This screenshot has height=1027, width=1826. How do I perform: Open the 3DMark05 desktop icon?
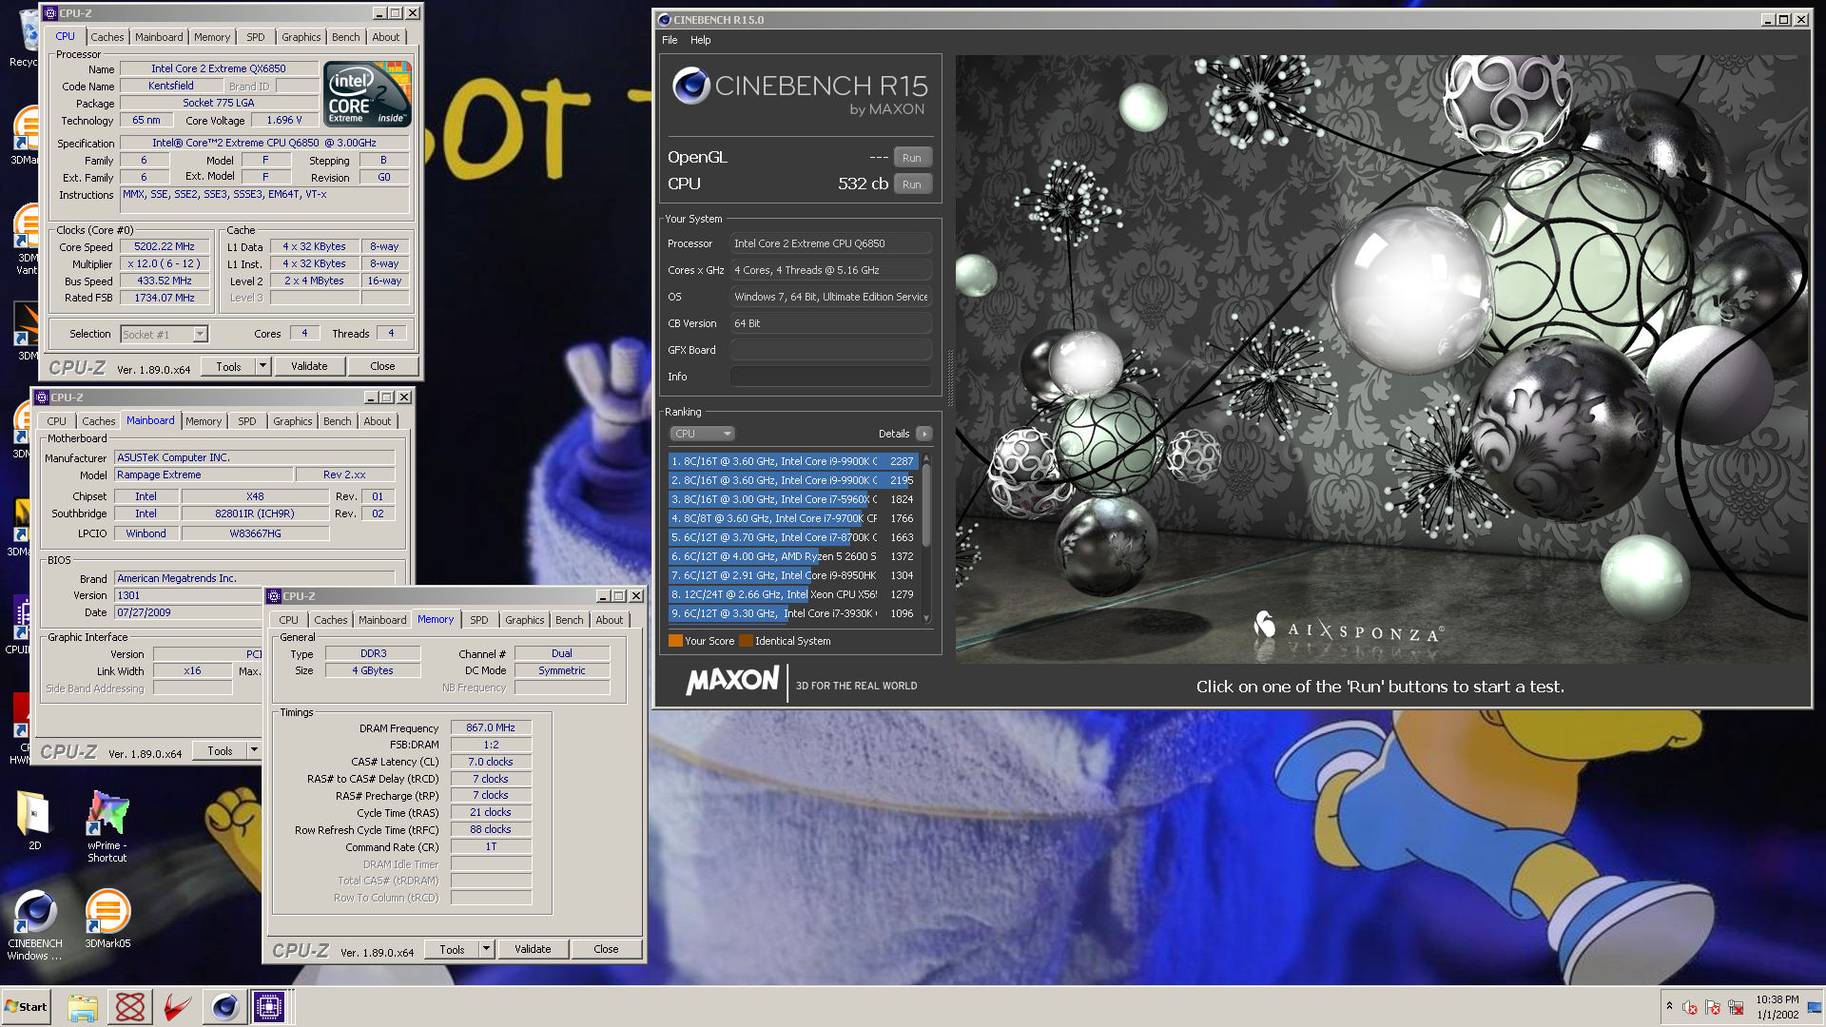click(107, 919)
